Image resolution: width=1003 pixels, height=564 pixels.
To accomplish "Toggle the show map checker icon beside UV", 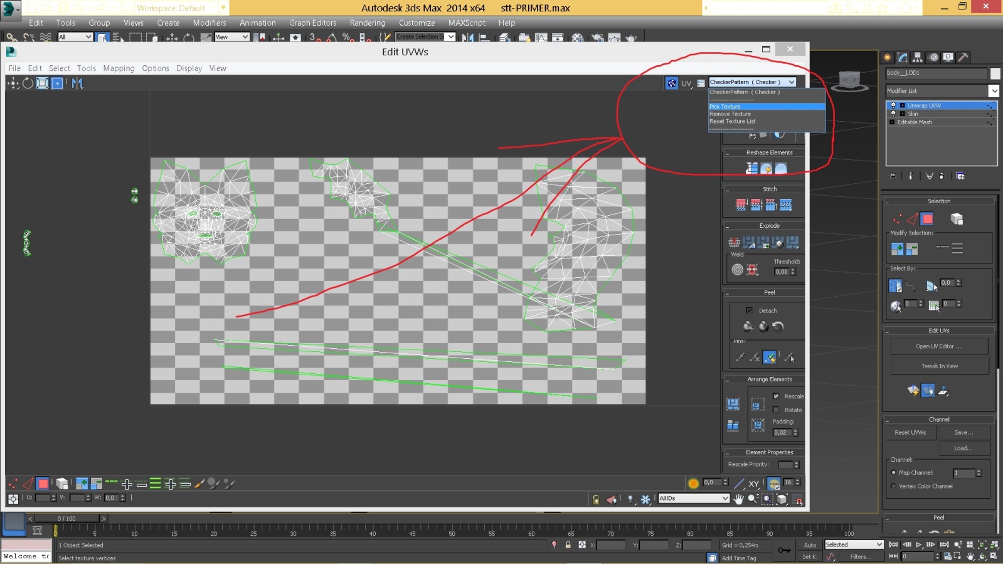I will tap(672, 83).
